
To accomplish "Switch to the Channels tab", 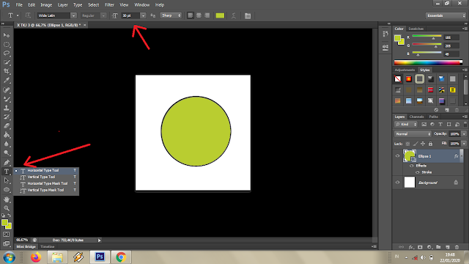I will (417, 117).
